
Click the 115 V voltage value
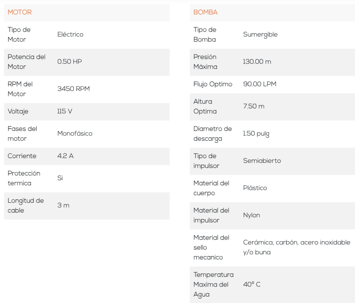coord(65,111)
